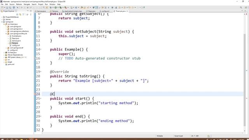249x140 pixels.
Task: Open the dropdown arrow next to Debug icon
Action: 53,7
